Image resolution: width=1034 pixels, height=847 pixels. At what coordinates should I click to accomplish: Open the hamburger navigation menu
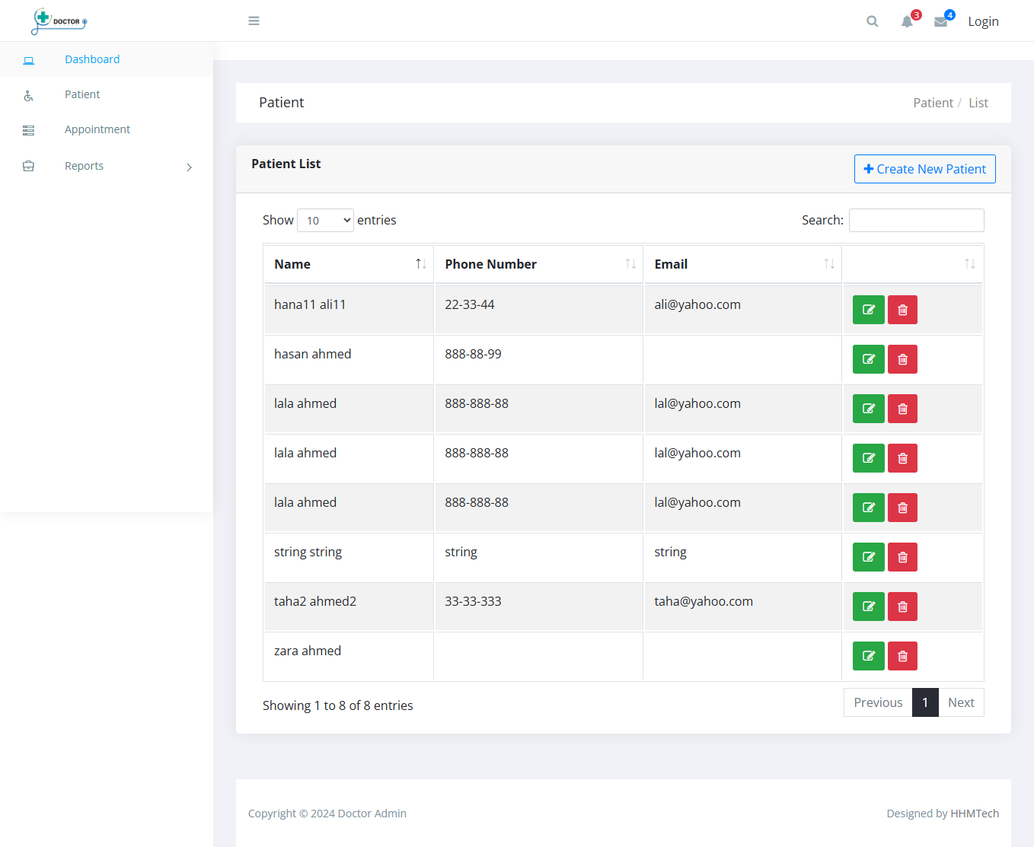pos(254,21)
